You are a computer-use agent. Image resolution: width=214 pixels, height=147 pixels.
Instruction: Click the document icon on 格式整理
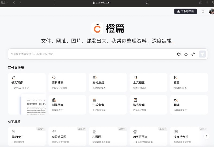click(135, 100)
